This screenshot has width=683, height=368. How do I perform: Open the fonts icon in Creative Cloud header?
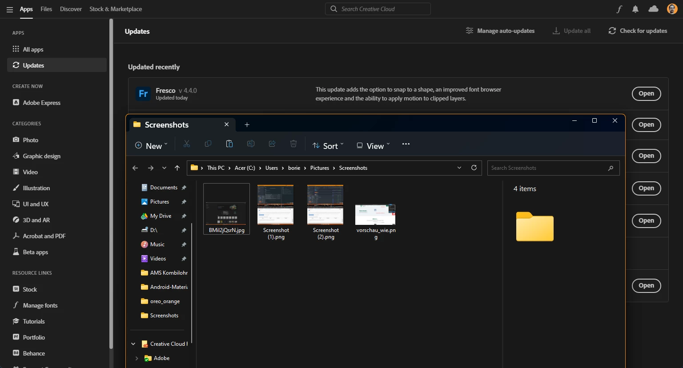(619, 9)
